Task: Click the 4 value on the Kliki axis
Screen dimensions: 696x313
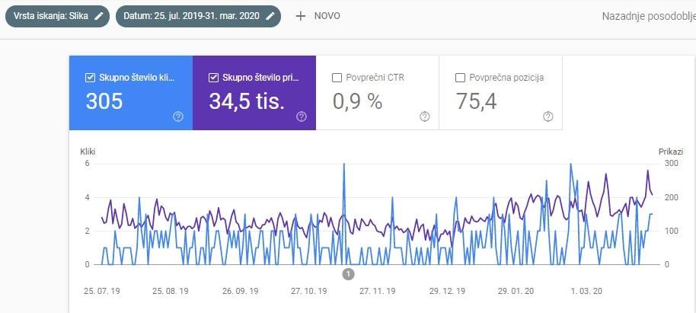Action: click(x=87, y=197)
